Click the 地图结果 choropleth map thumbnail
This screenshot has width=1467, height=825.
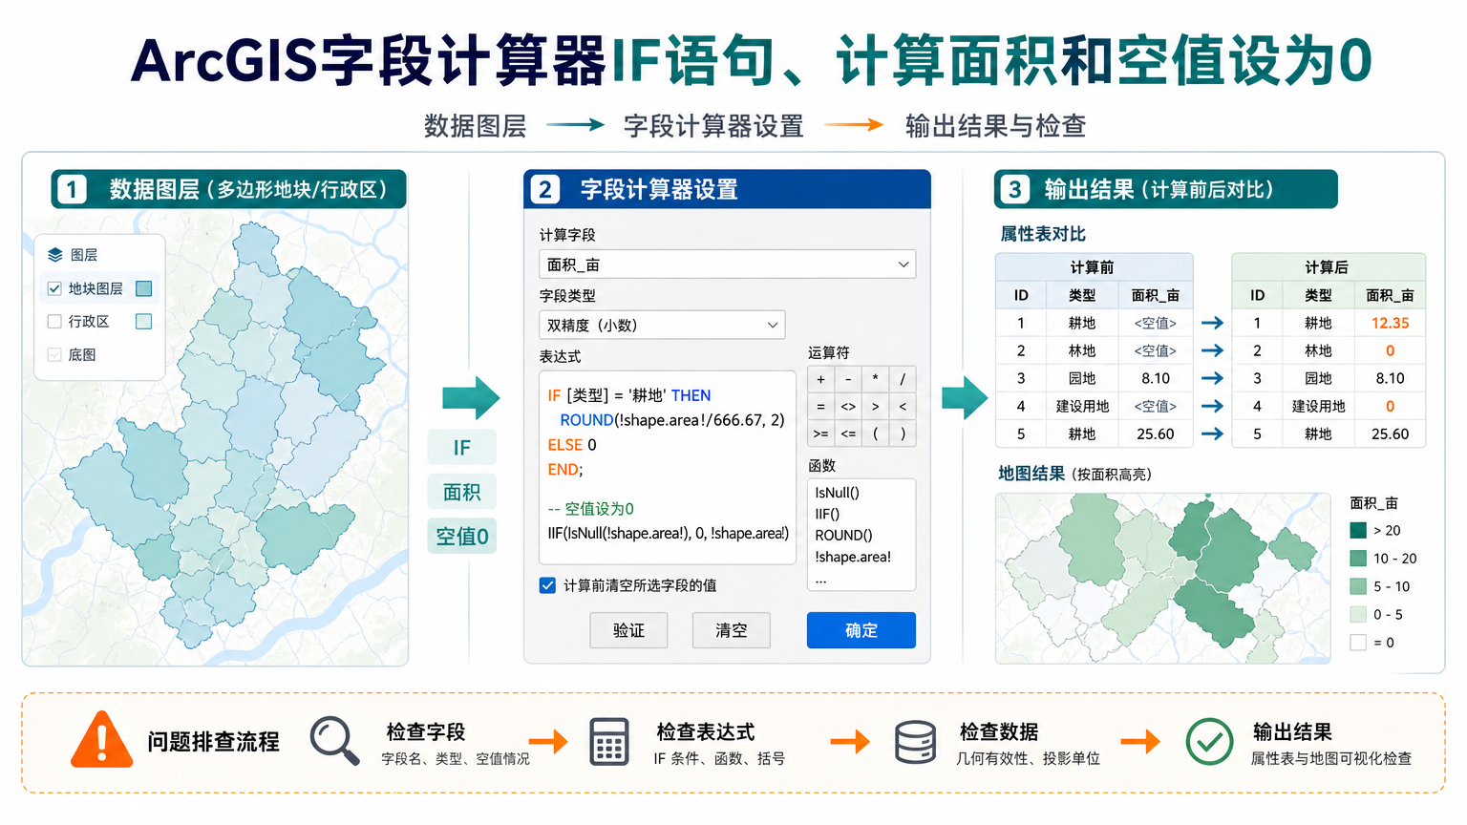[1162, 578]
